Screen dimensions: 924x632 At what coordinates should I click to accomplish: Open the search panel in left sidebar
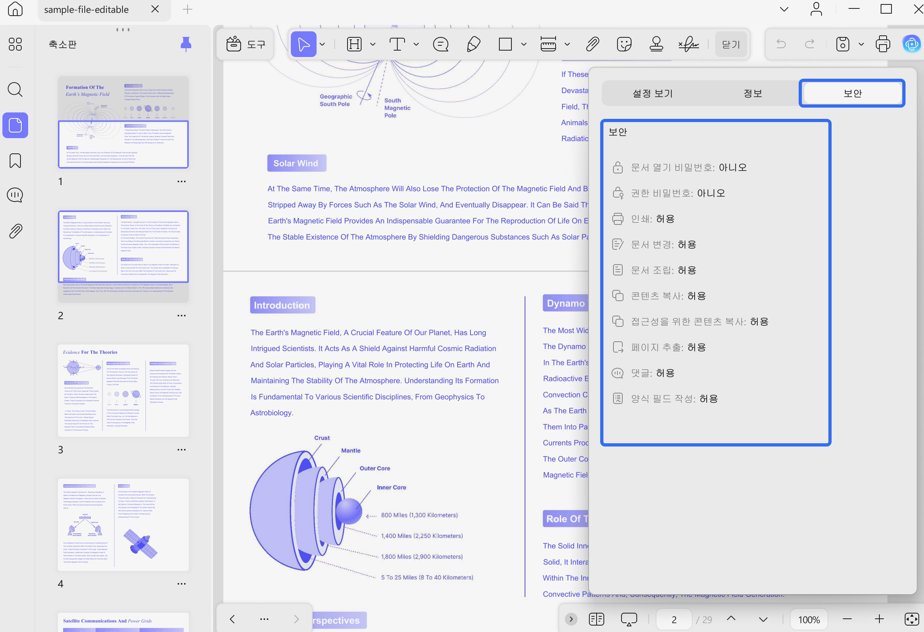[15, 90]
